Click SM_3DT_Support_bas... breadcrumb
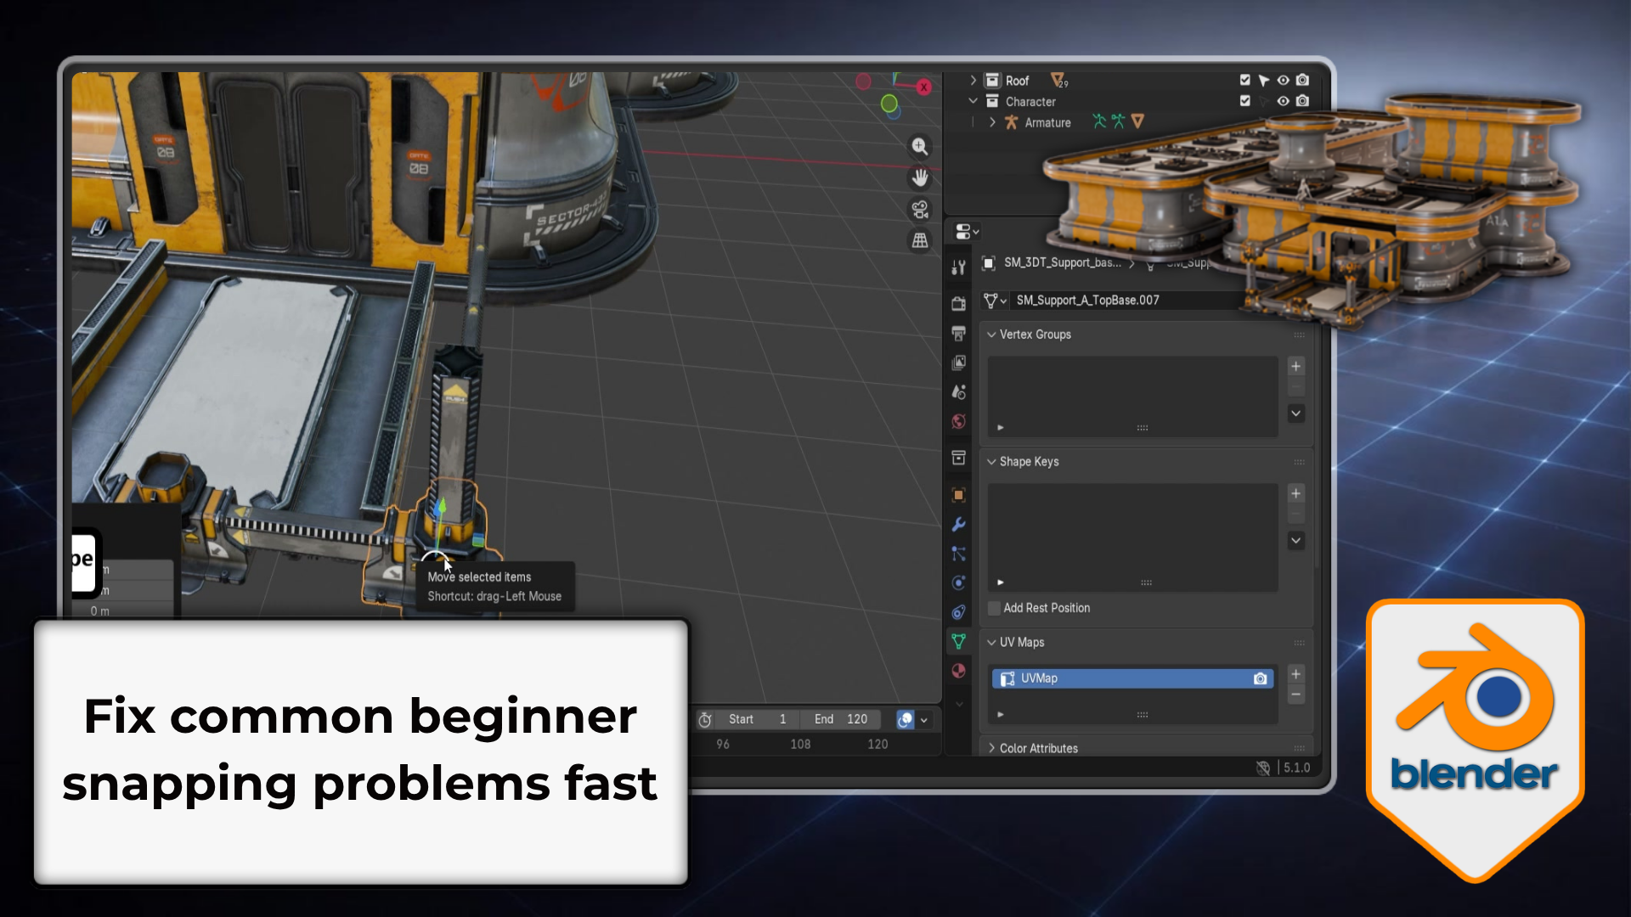 1063,263
